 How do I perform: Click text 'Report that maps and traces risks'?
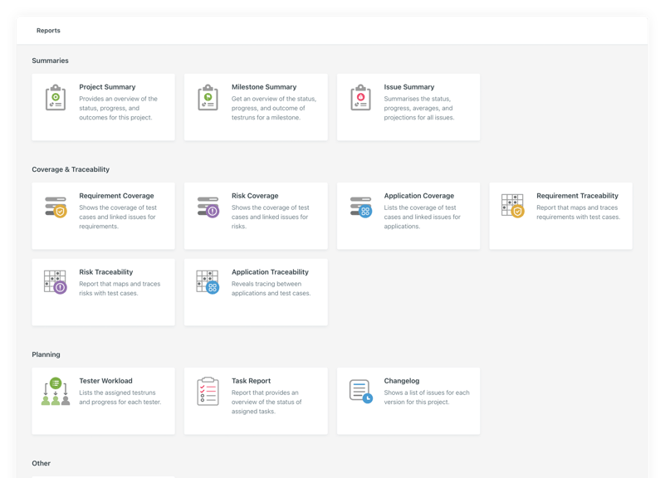coord(120,289)
